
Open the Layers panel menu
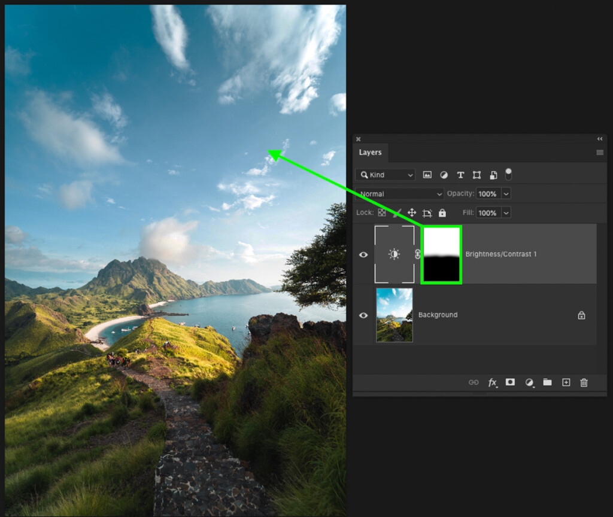point(600,153)
